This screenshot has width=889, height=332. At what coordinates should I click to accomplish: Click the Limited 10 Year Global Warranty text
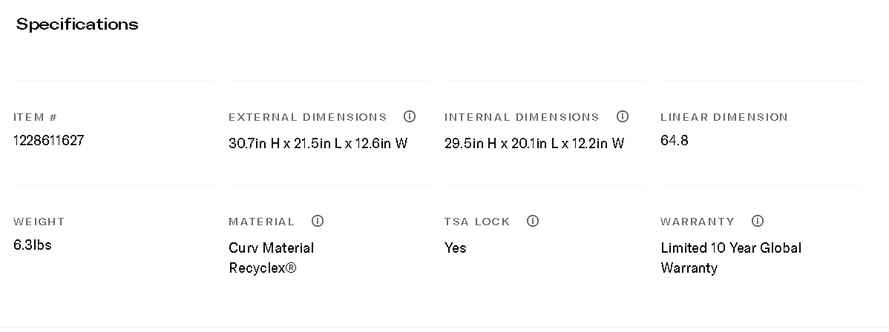click(x=730, y=257)
